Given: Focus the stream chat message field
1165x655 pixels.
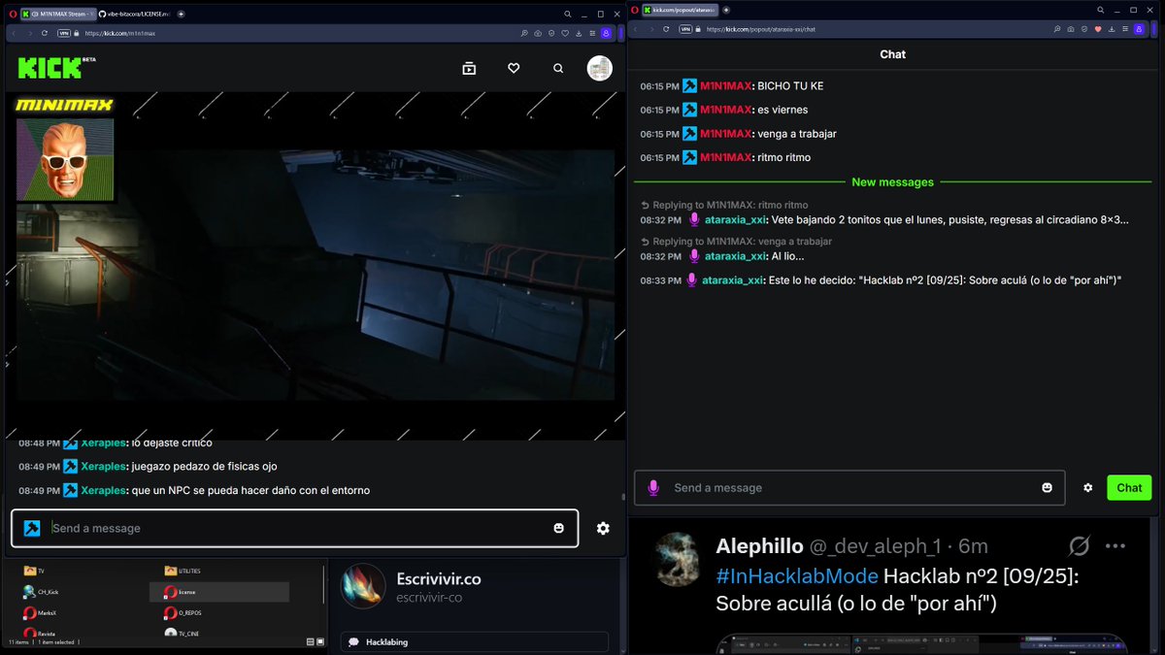Looking at the screenshot, I should click(x=296, y=528).
